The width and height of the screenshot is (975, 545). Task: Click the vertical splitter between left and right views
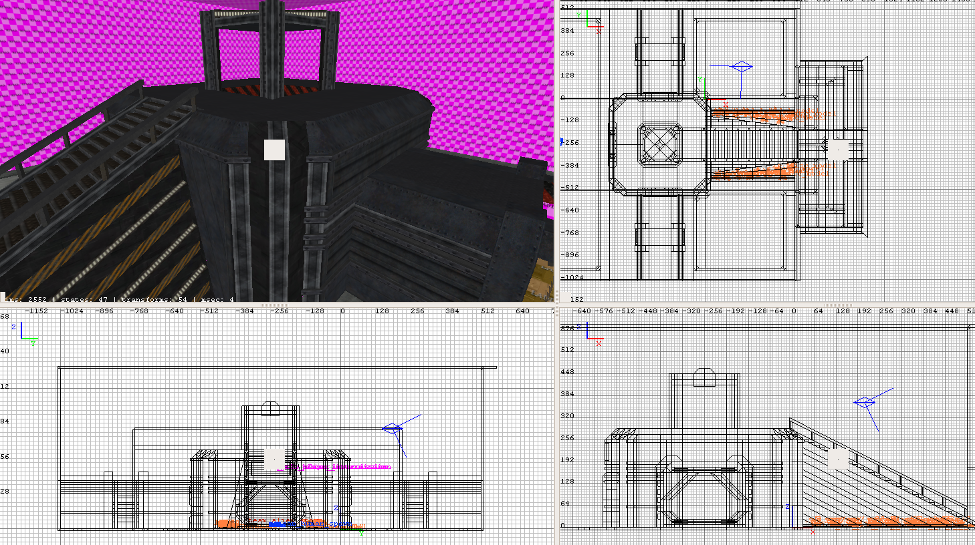pos(556,267)
